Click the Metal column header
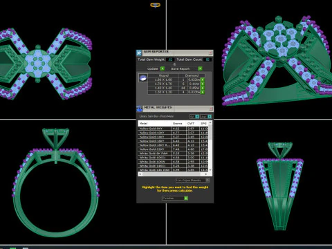 155,123
